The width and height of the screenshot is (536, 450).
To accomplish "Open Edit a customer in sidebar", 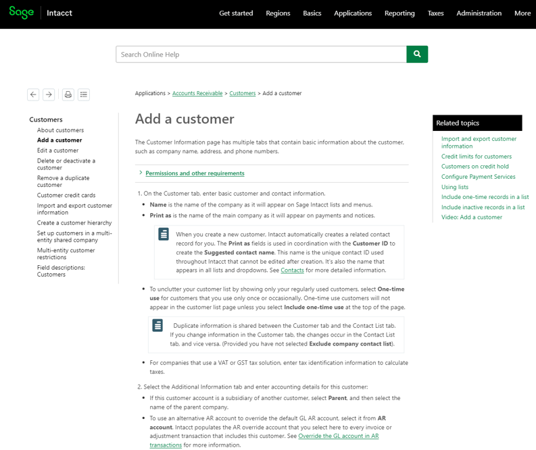I will (x=57, y=150).
